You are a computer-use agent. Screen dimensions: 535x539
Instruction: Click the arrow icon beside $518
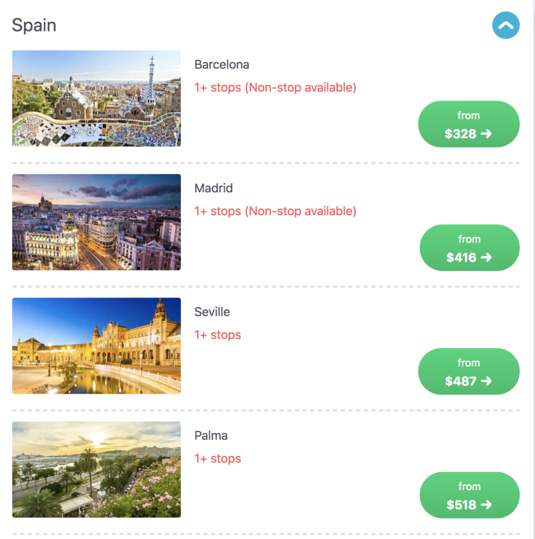486,505
